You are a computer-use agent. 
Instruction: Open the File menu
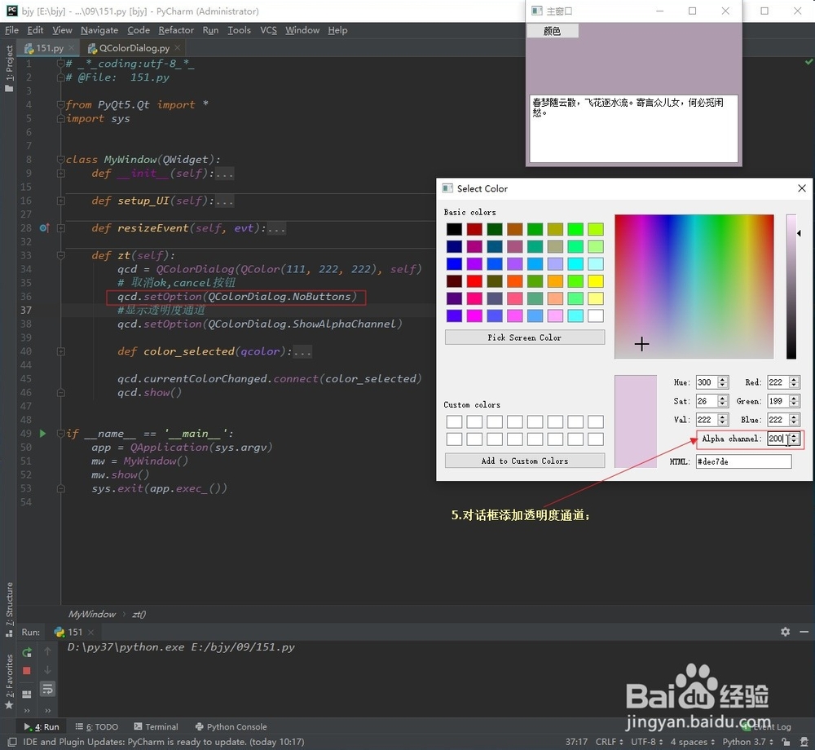(x=11, y=30)
